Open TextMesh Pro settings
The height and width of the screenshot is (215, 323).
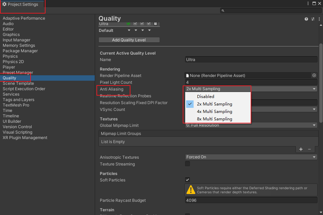(16, 105)
